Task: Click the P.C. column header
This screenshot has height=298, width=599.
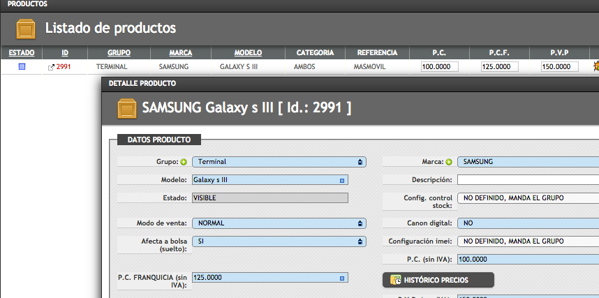Action: pyautogui.click(x=439, y=53)
